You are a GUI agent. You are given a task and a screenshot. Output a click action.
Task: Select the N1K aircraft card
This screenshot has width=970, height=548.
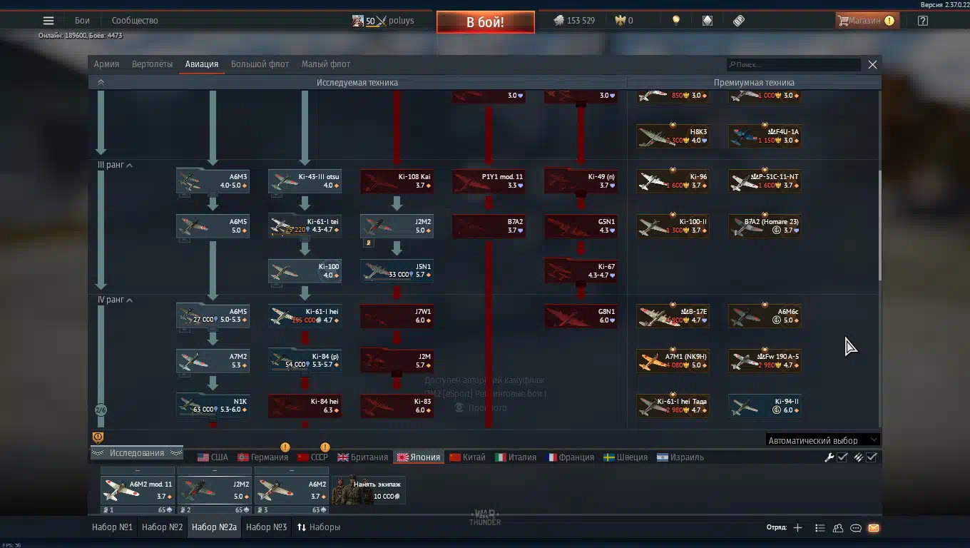pos(213,406)
